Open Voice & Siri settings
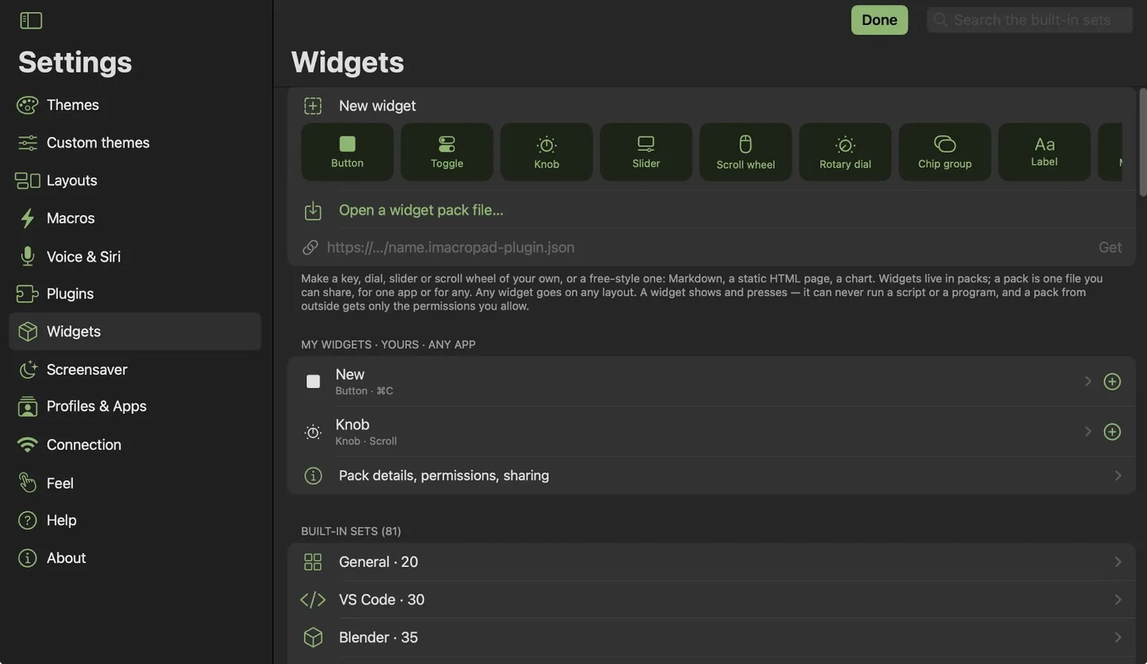Screen dimensions: 1147x664 coord(135,256)
